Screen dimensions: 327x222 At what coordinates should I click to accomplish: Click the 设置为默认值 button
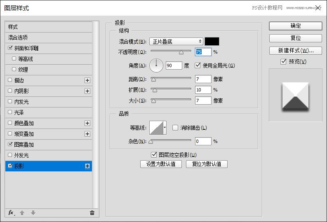(x=161, y=164)
